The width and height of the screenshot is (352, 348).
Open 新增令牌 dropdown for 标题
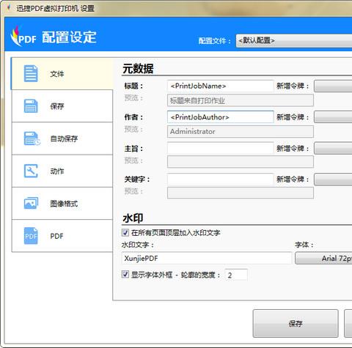pyautogui.click(x=333, y=86)
